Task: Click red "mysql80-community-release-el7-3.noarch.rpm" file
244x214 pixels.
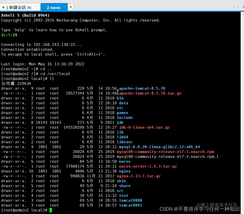Action: click(x=165, y=152)
